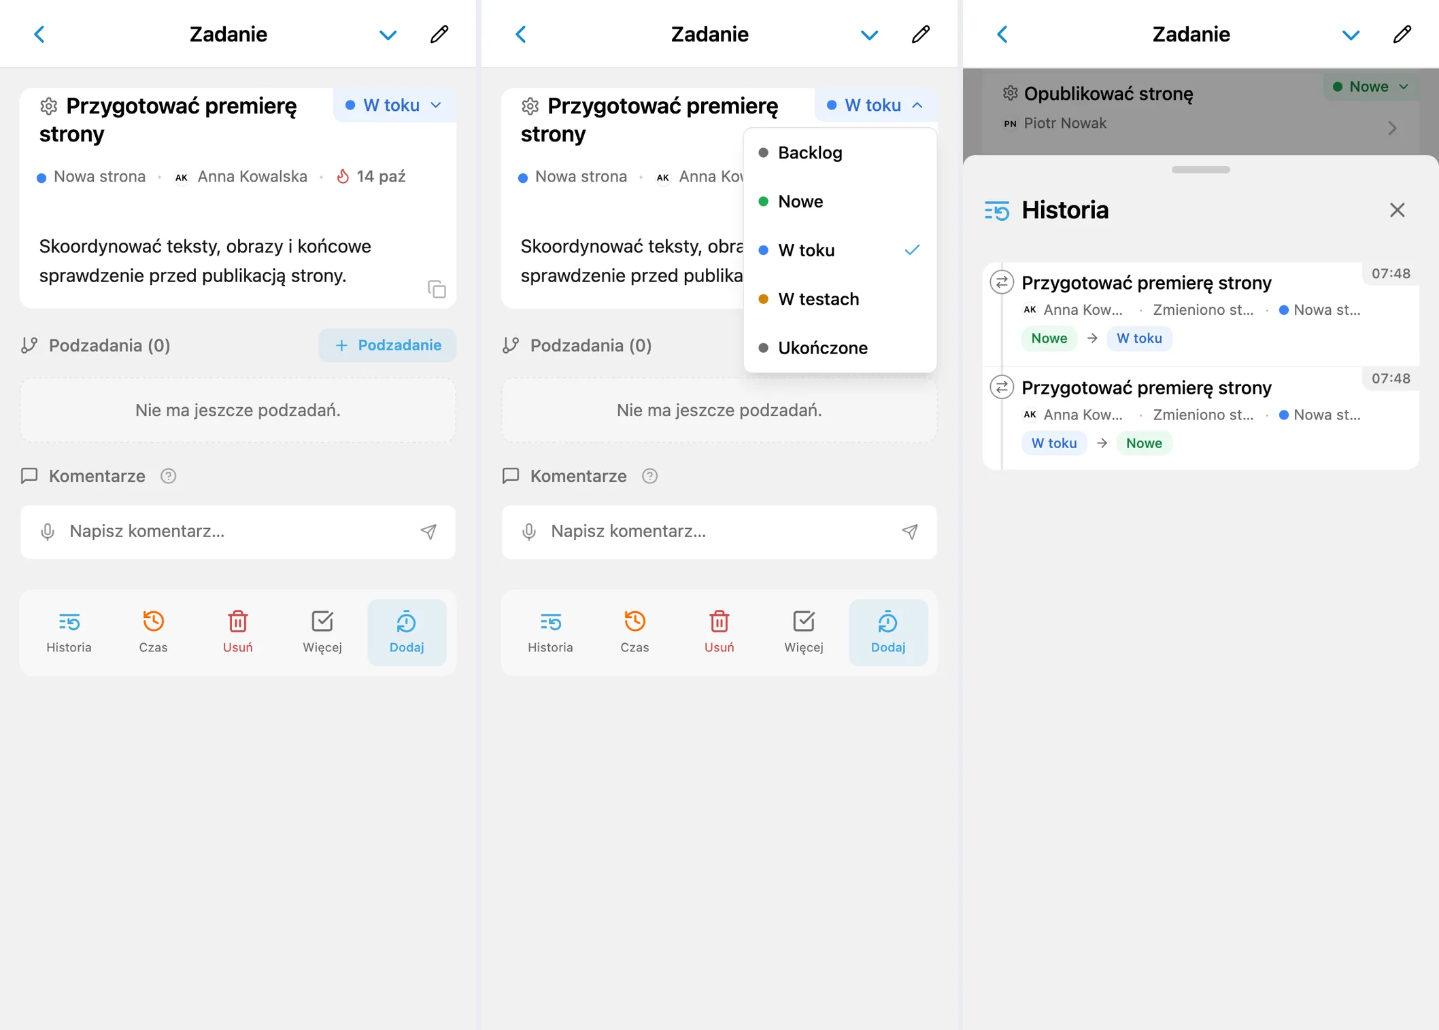This screenshot has height=1030, width=1439.
Task: Focus left Napisz komentarz input field
Action: (238, 532)
